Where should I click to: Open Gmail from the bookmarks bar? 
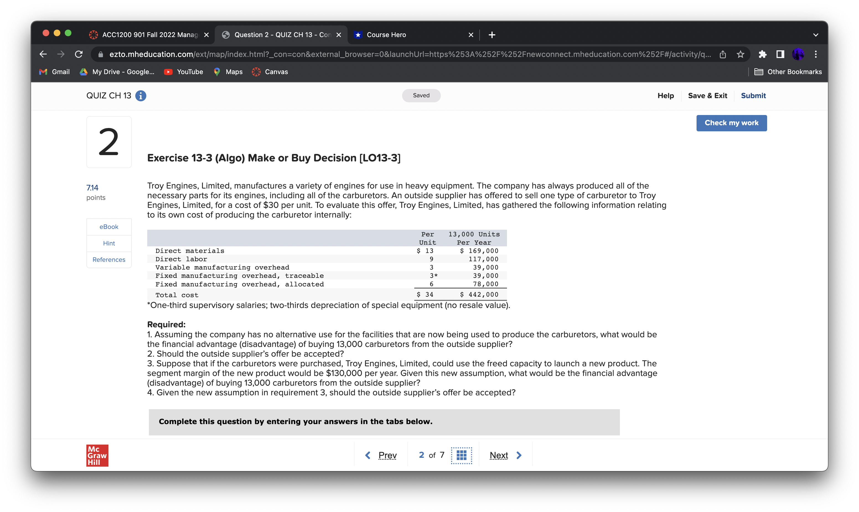(54, 72)
